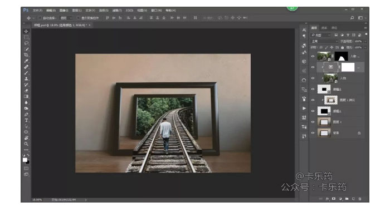Select the Horizontal Type tool
Image resolution: width=390 pixels, height=207 pixels.
click(x=26, y=120)
